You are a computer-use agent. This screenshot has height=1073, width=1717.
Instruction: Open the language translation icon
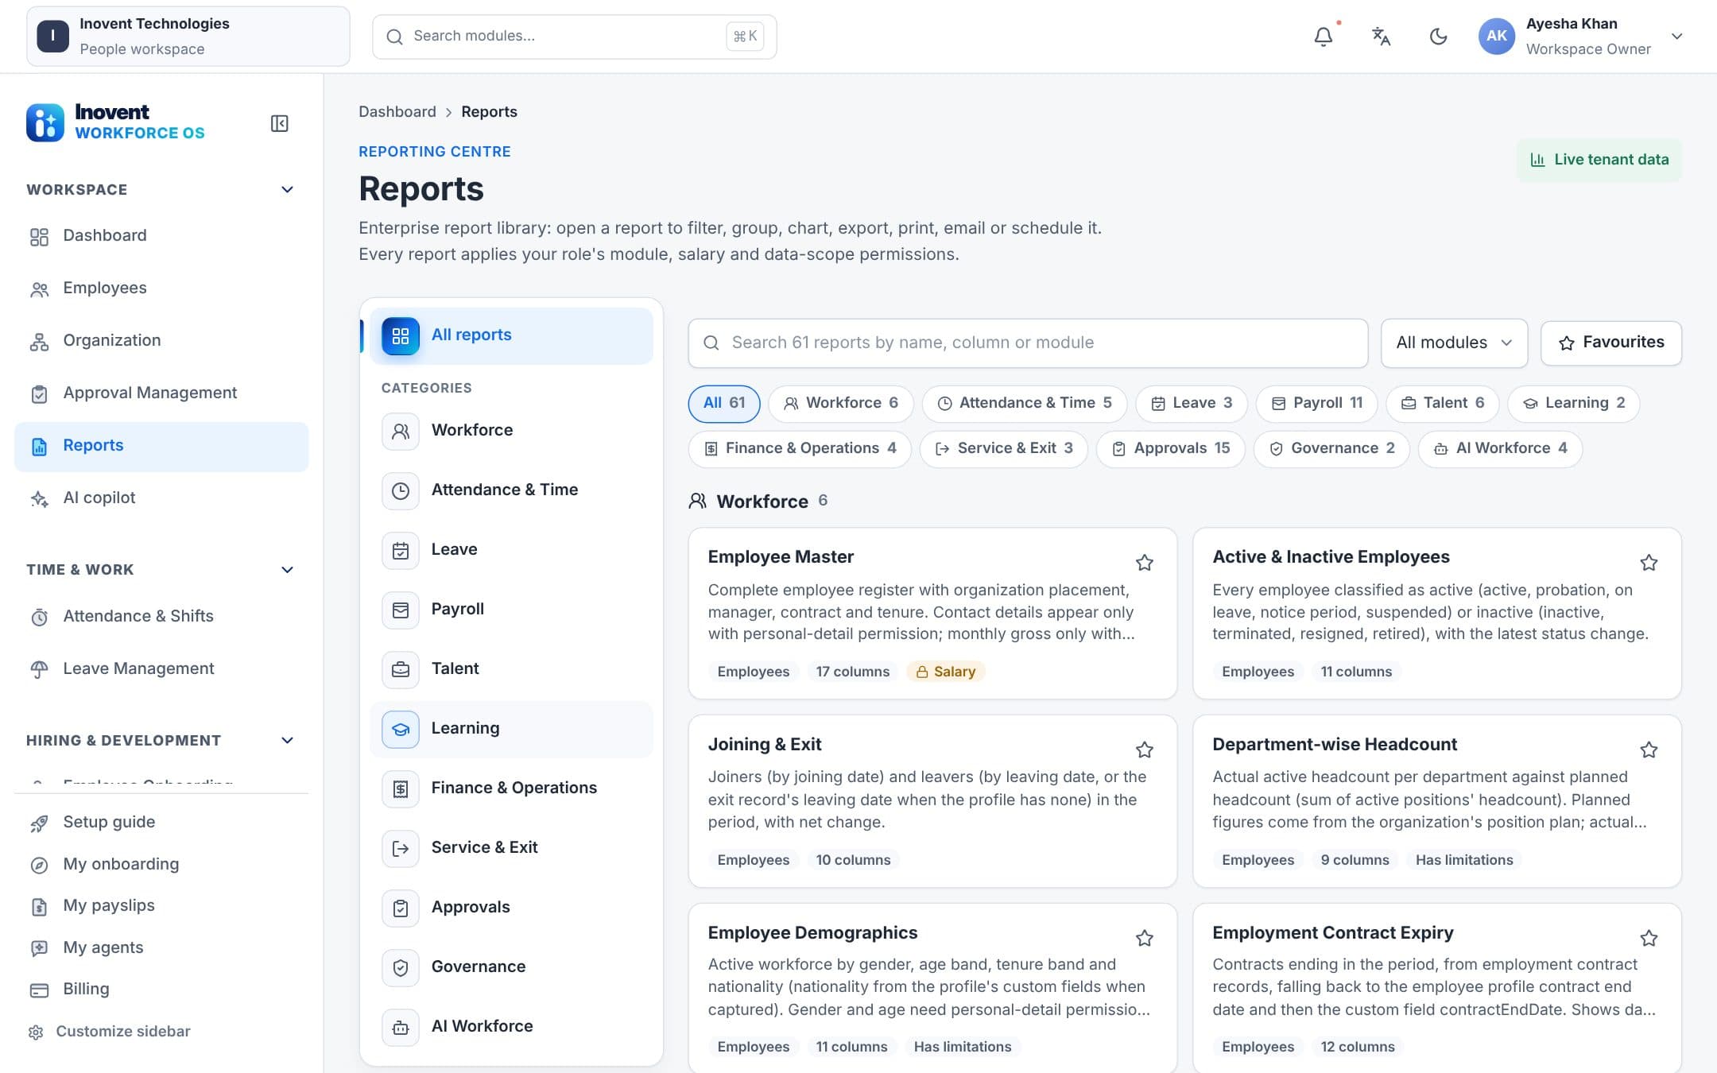[x=1381, y=37]
